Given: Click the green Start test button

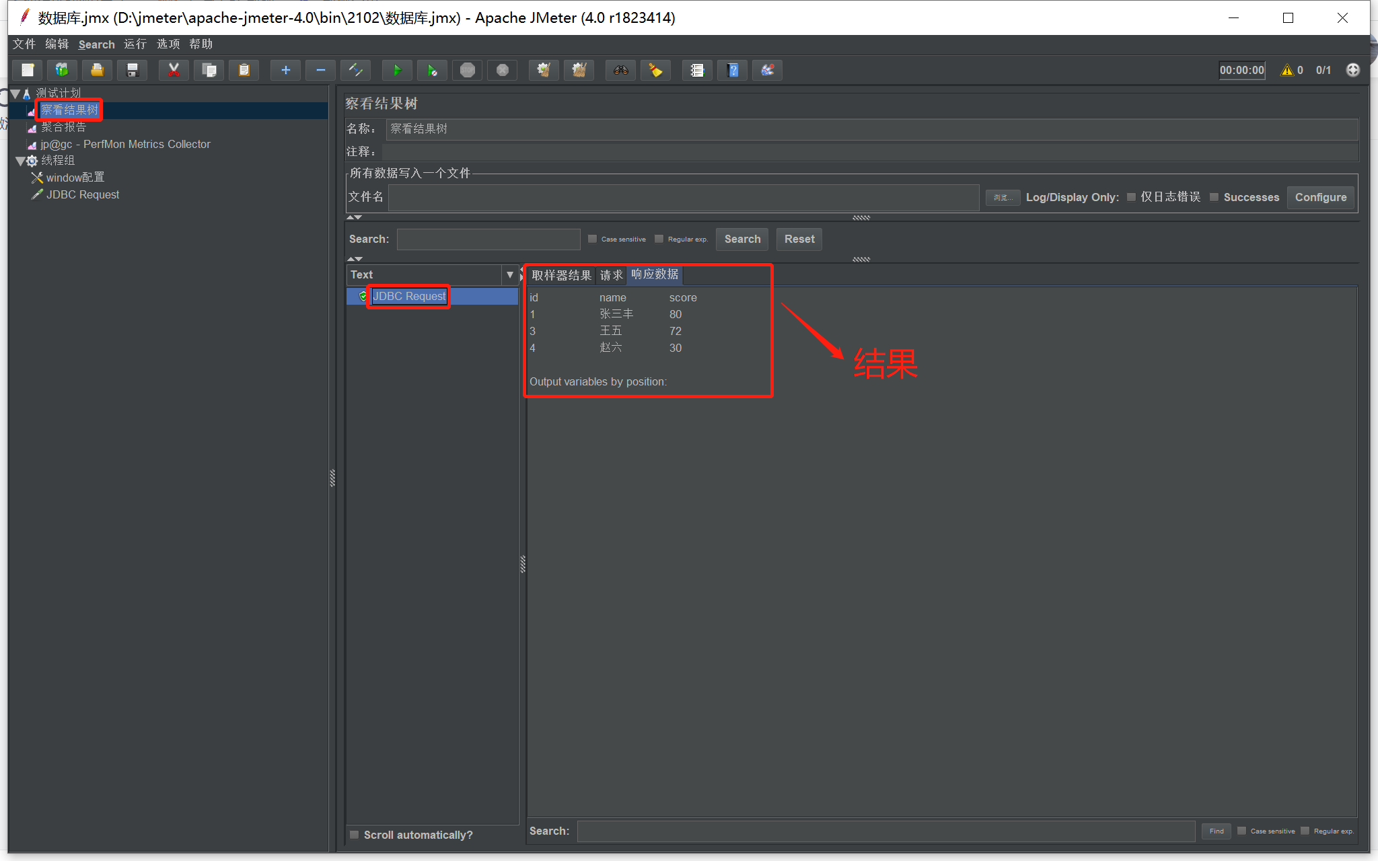Looking at the screenshot, I should [x=397, y=70].
